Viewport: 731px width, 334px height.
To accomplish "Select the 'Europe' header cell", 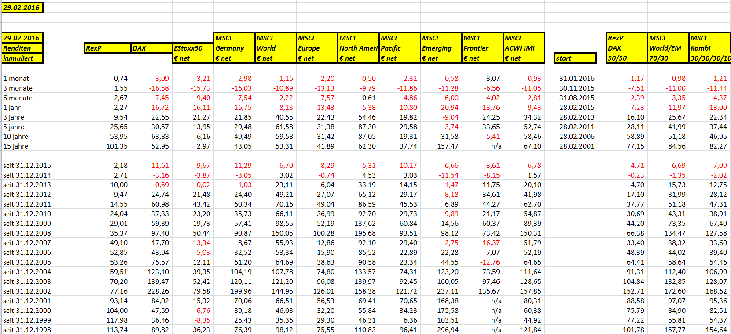I will (x=317, y=48).
